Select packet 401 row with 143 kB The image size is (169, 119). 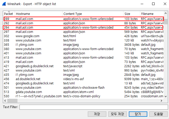[x=84, y=53]
